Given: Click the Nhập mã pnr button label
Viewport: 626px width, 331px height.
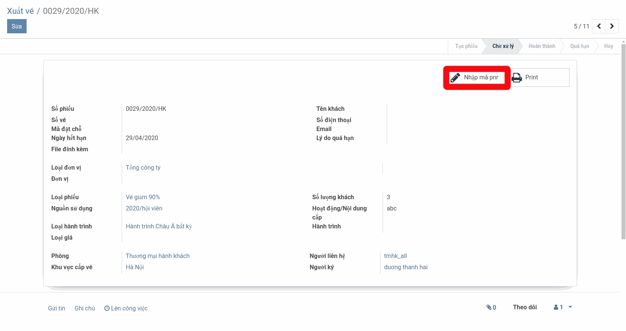Looking at the screenshot, I should click(481, 77).
